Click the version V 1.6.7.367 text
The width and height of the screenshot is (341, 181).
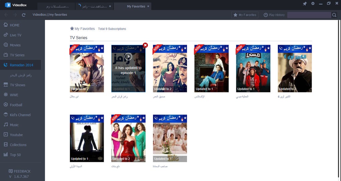coord(19,176)
